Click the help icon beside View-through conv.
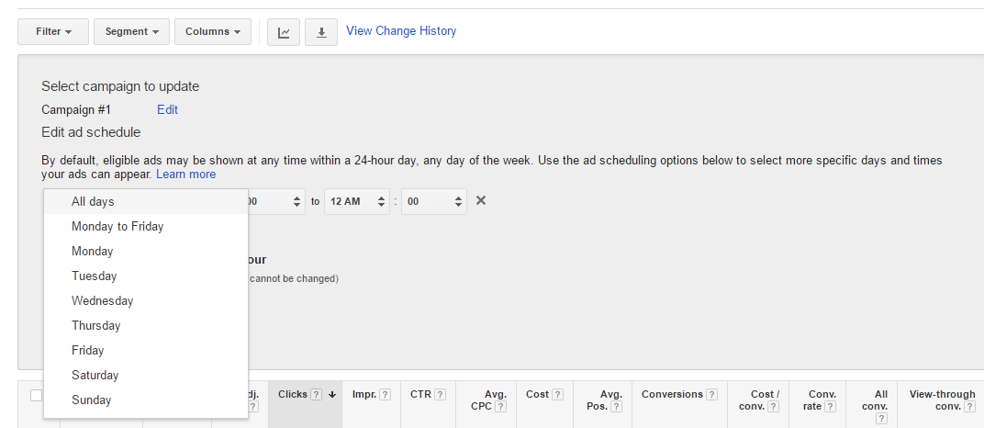 969,407
